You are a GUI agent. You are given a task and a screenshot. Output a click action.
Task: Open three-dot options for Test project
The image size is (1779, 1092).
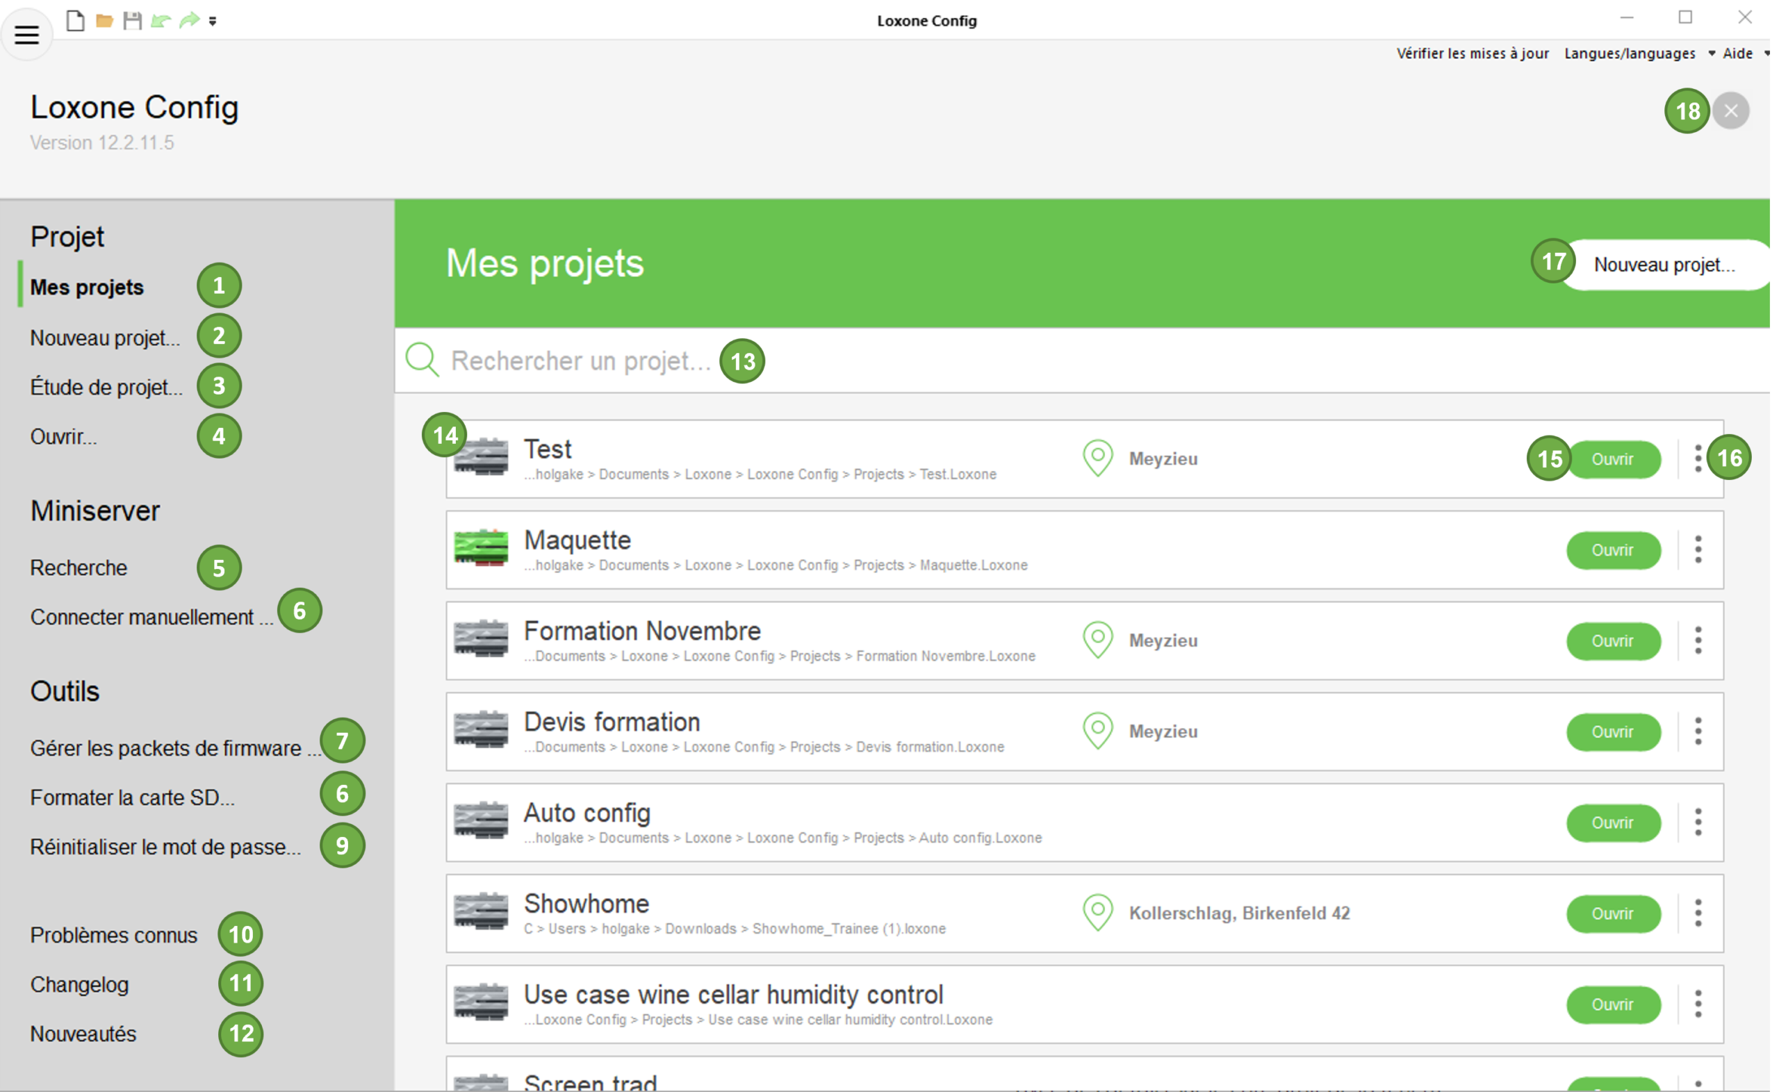[x=1698, y=458]
